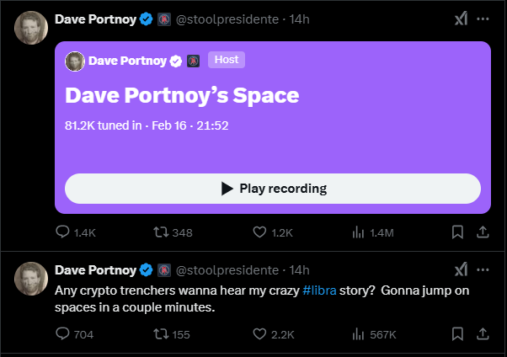507x357 pixels.
Task: Open the more options menu on the Space post
Action: pos(483,19)
